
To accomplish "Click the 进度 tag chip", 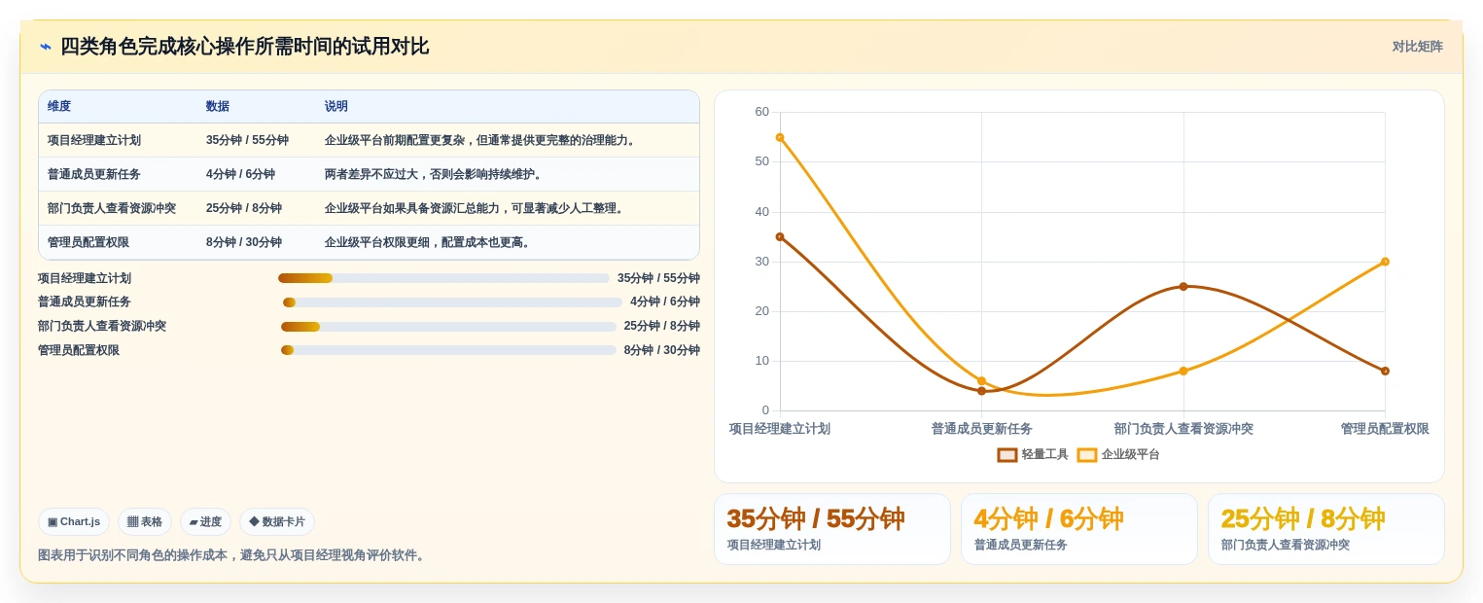I will pos(205,521).
